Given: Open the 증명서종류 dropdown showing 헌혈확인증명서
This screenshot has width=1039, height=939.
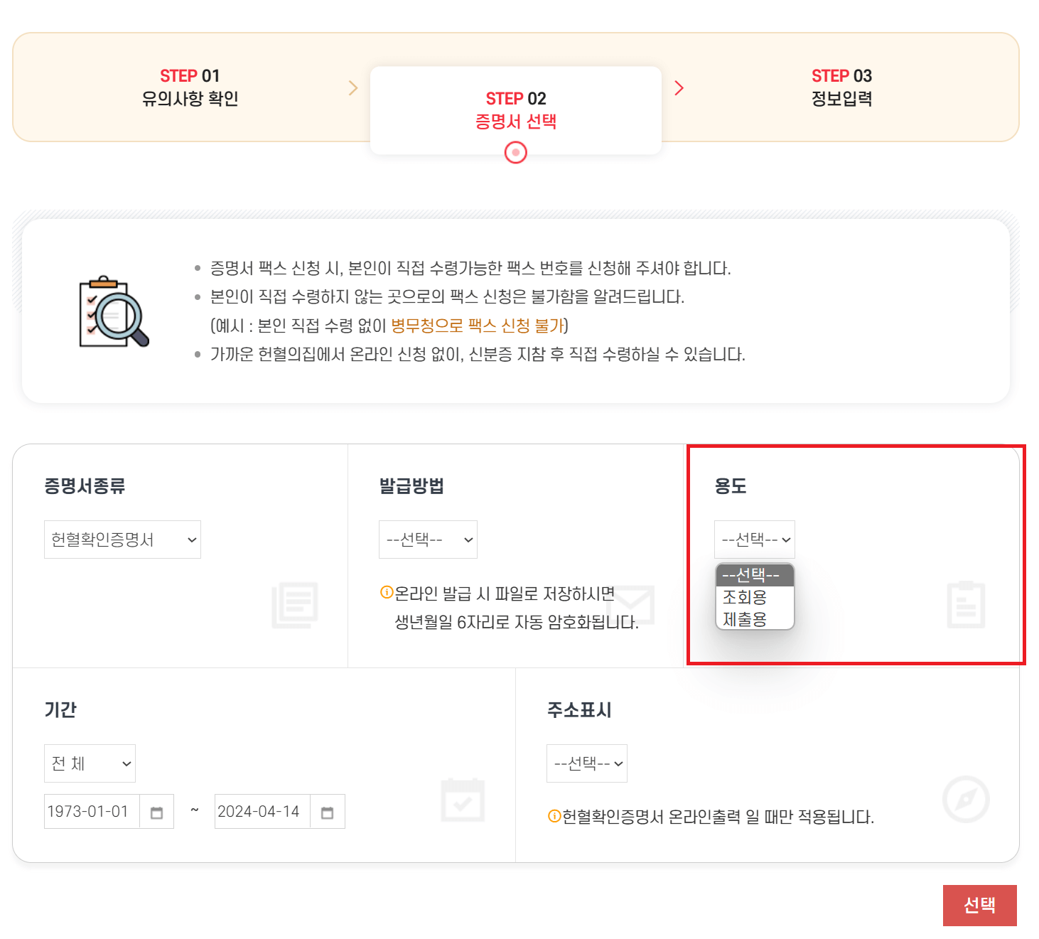Looking at the screenshot, I should click(x=122, y=539).
